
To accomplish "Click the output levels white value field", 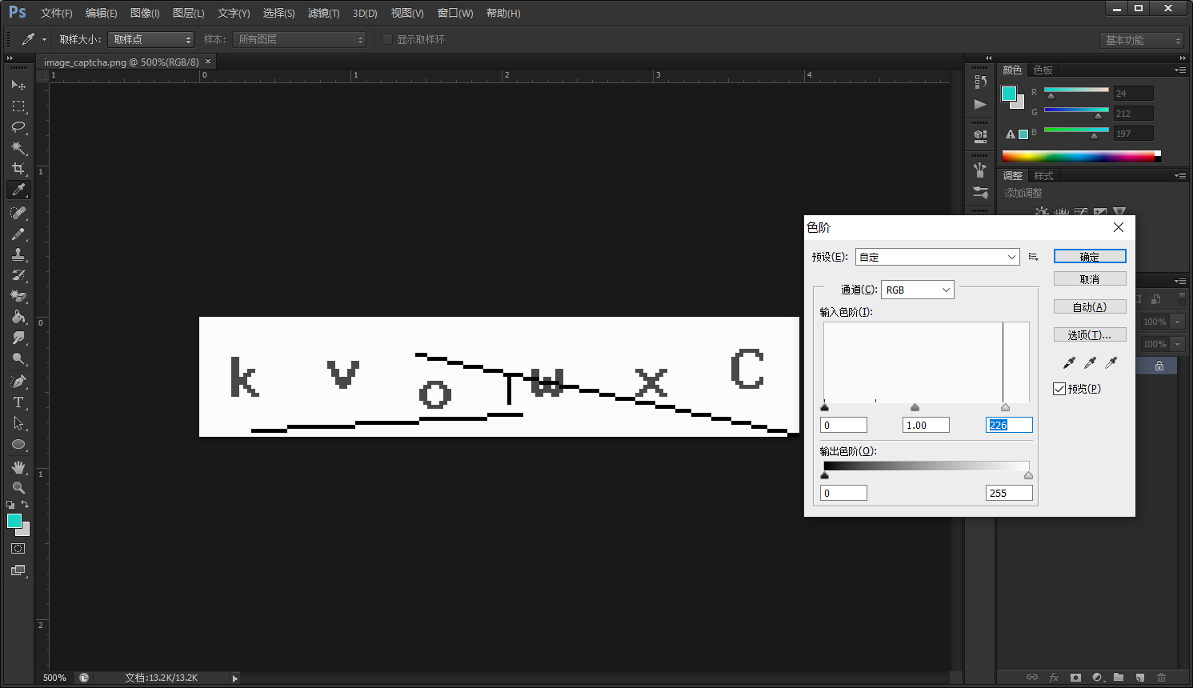I will click(x=1008, y=493).
